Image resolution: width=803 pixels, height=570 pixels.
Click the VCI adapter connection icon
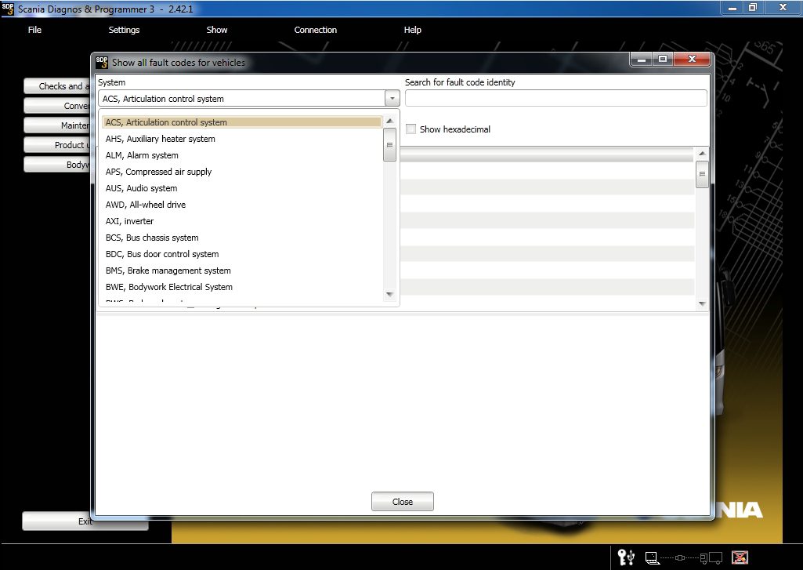click(x=680, y=557)
